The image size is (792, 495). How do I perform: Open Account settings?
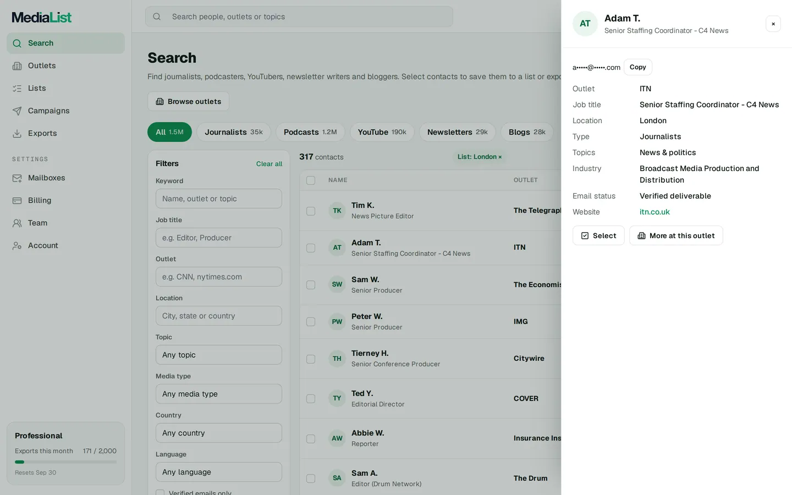65,245
